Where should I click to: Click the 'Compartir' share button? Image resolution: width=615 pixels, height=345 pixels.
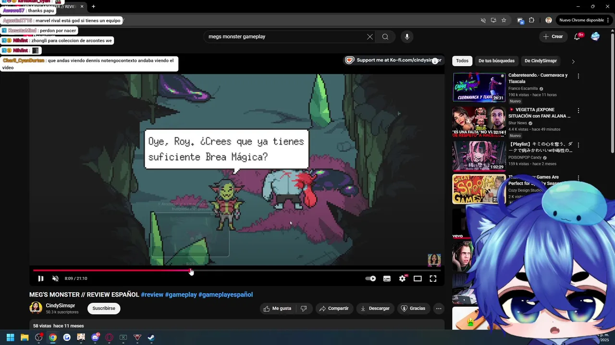[x=334, y=309]
